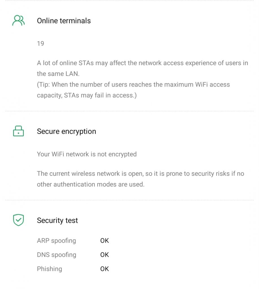259x289 pixels.
Task: Tap the tip about maximum WiFi access capacity
Action: (133, 90)
